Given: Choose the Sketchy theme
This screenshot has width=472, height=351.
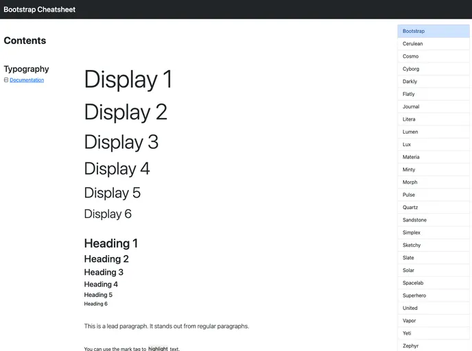Looking at the screenshot, I should tap(423, 245).
